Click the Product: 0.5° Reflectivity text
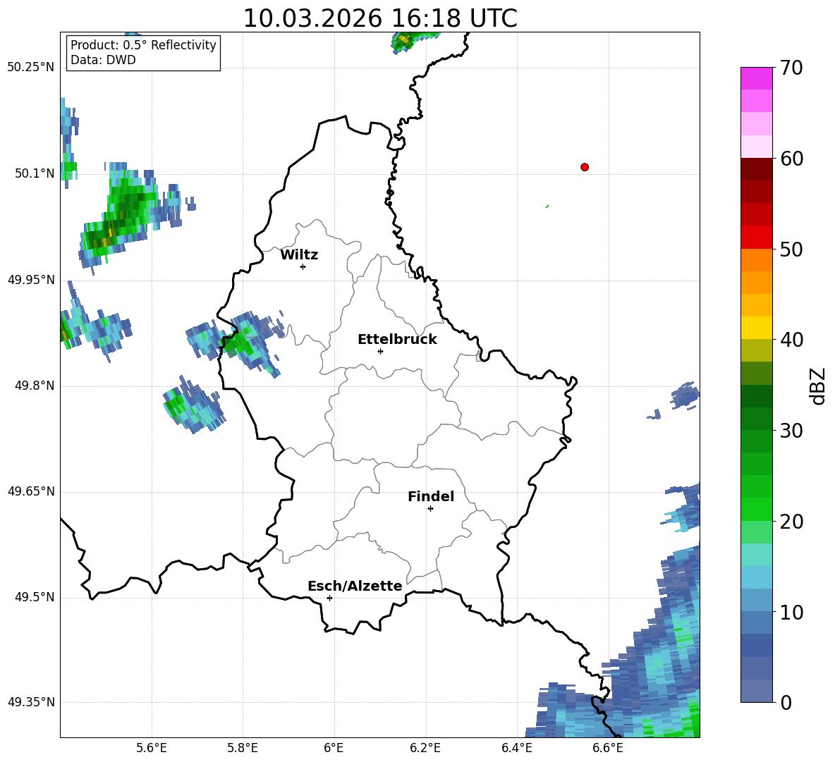This screenshot has width=835, height=762. [x=143, y=45]
